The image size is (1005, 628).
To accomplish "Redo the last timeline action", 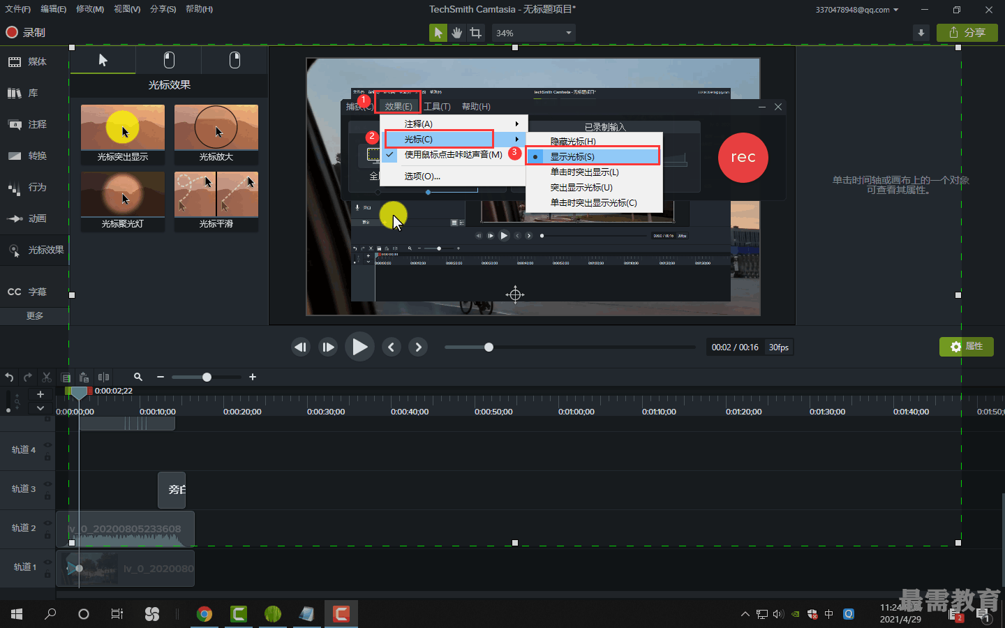I will pos(28,377).
